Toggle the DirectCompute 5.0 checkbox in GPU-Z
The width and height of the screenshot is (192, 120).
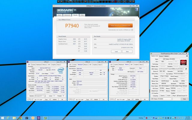coord(177,96)
